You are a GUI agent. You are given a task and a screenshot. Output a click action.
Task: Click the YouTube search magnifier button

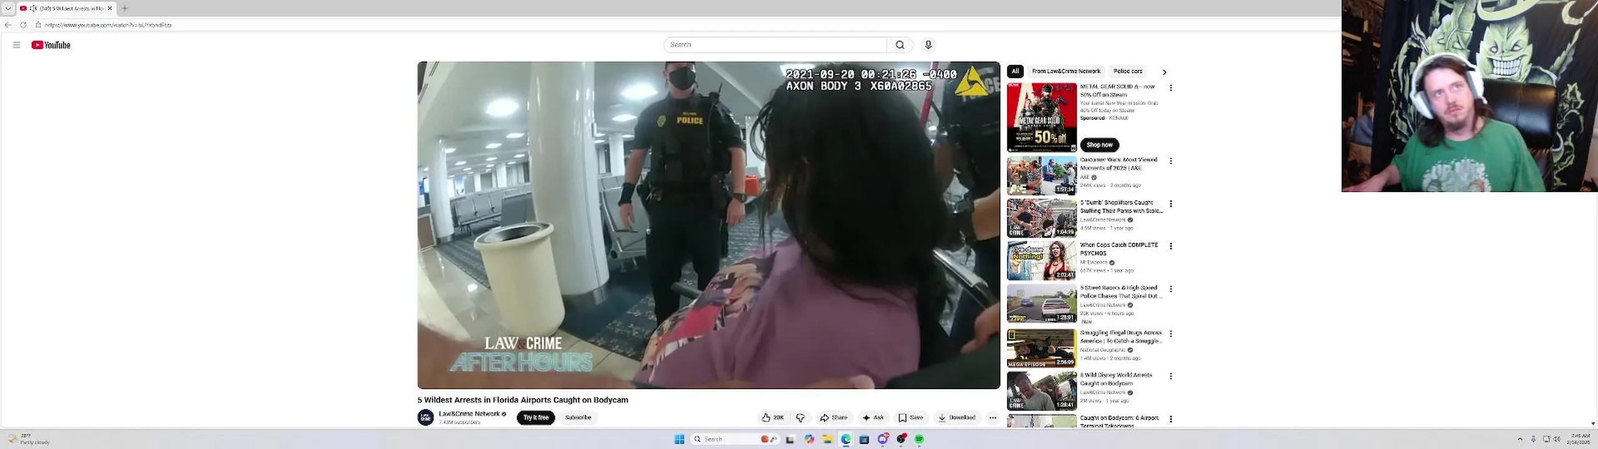point(900,45)
